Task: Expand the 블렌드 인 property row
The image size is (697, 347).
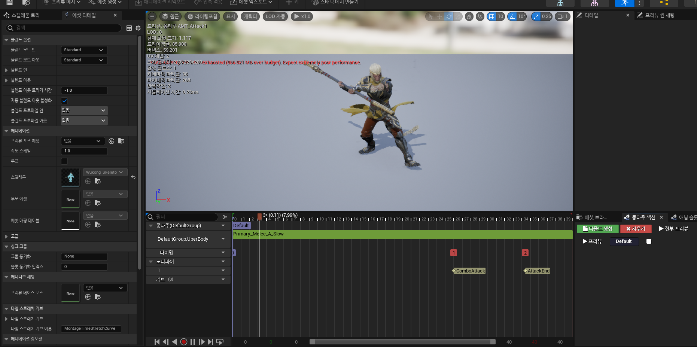Action: tap(6, 70)
